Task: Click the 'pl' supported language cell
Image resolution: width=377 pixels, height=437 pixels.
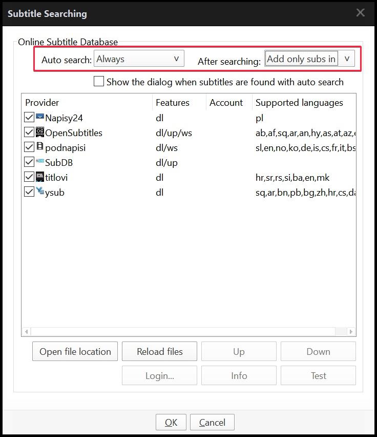Action: pos(259,118)
